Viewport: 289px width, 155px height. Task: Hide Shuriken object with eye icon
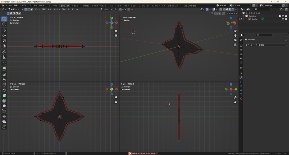(x=283, y=19)
